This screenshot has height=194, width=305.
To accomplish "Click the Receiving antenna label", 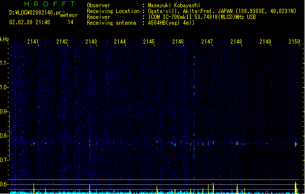I will [x=112, y=23].
